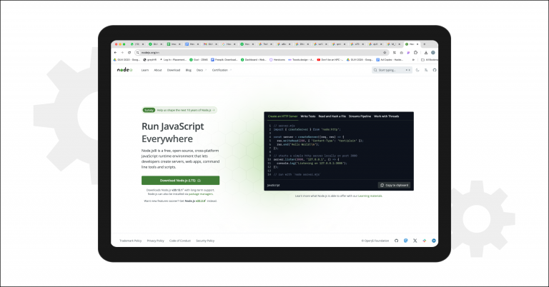
Task: Reload the page with the refresh icon
Action: [x=129, y=52]
